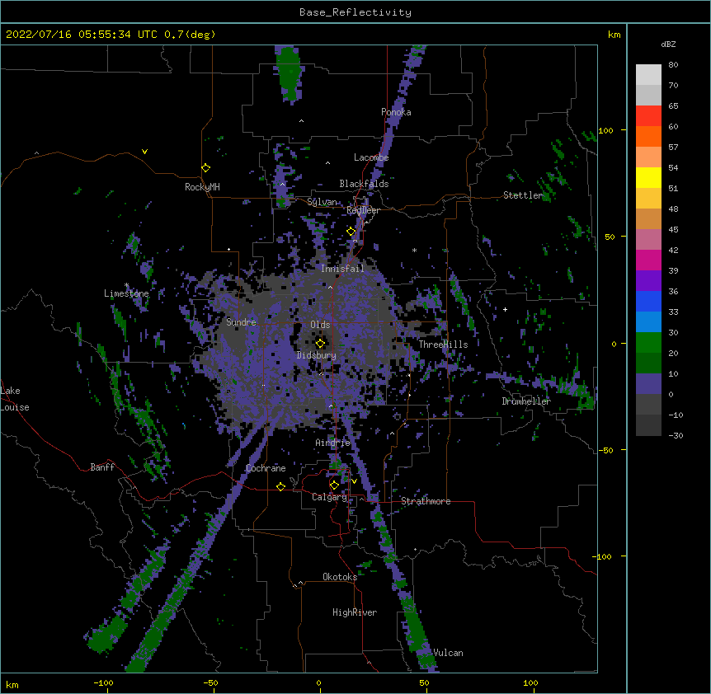Image resolution: width=711 pixels, height=694 pixels.
Task: Click the Olds town label
Action: (320, 325)
